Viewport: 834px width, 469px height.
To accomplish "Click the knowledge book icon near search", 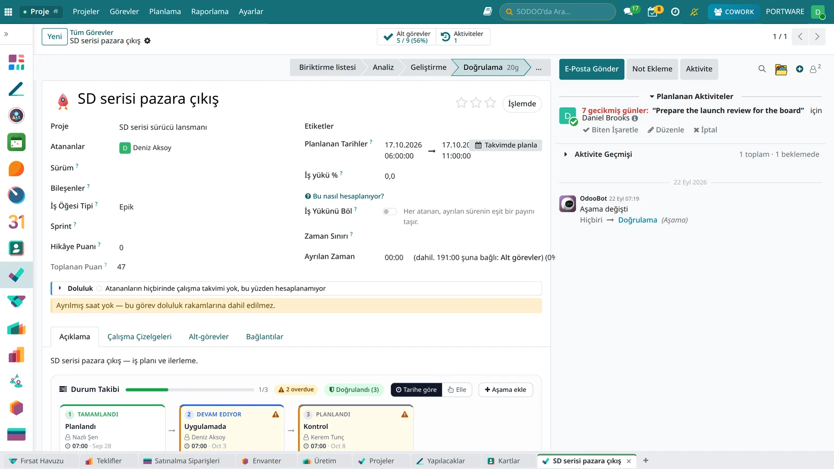I will pyautogui.click(x=487, y=11).
